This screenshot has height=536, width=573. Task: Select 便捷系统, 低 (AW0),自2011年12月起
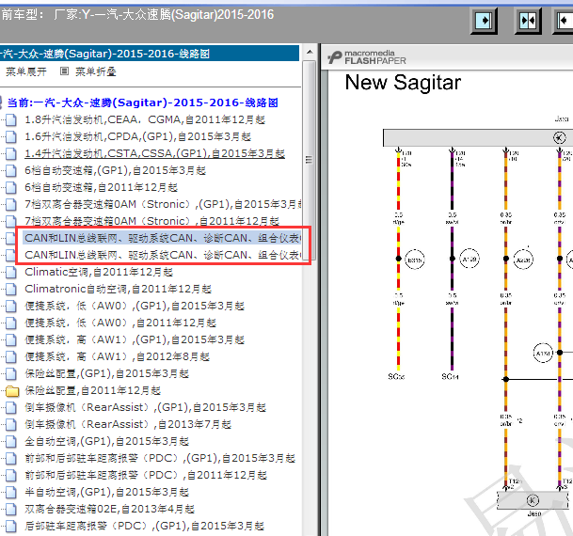click(120, 323)
